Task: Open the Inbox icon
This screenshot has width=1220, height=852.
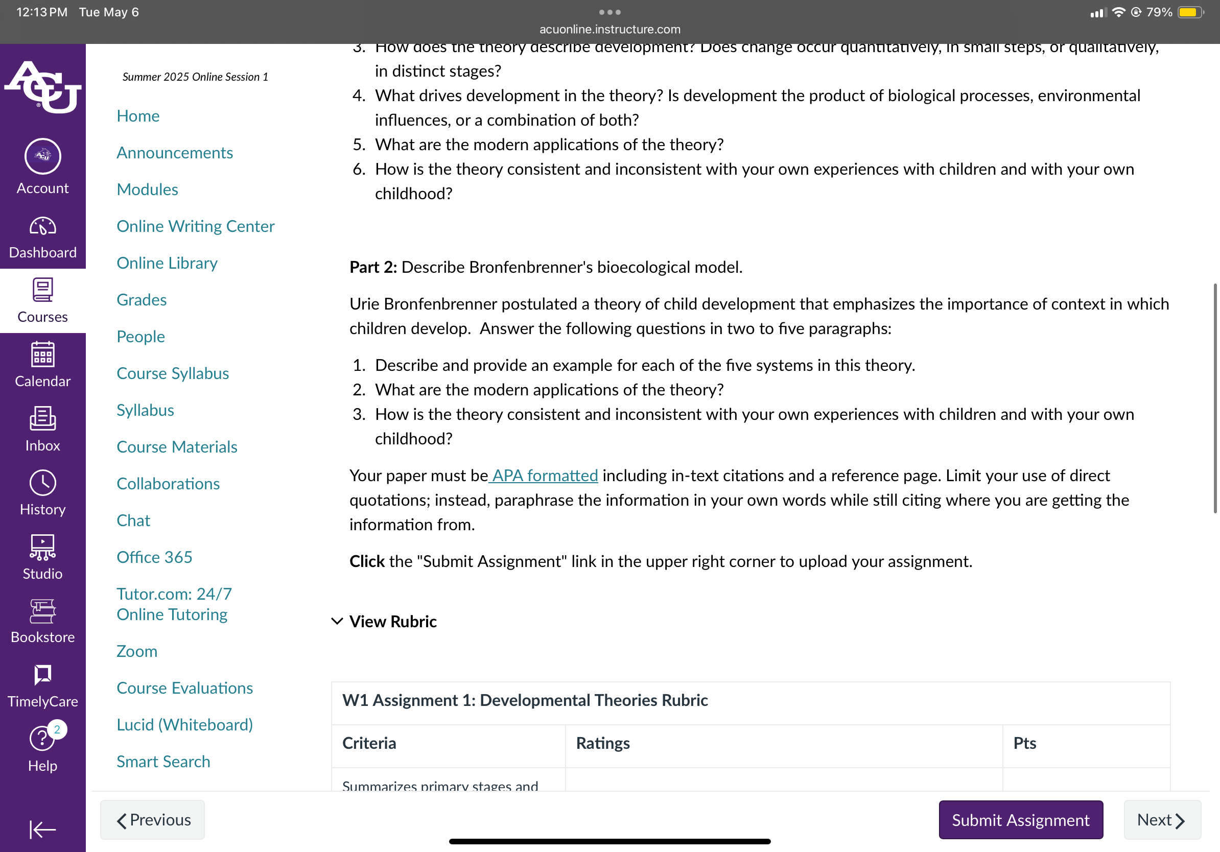Action: click(42, 418)
